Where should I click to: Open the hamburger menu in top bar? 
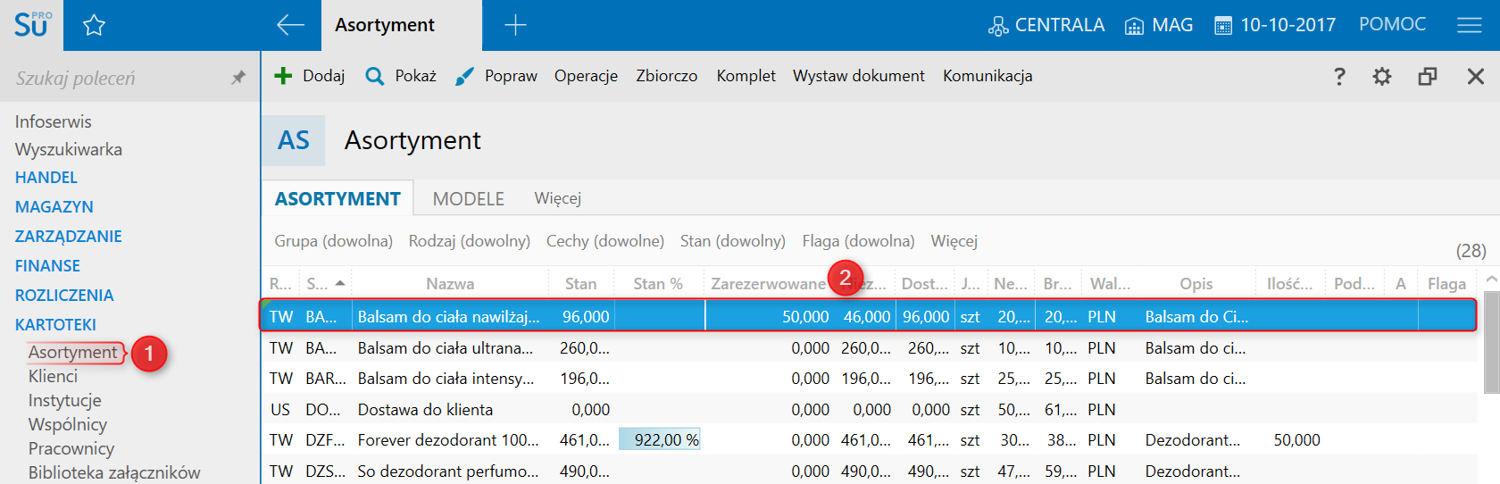1469,25
